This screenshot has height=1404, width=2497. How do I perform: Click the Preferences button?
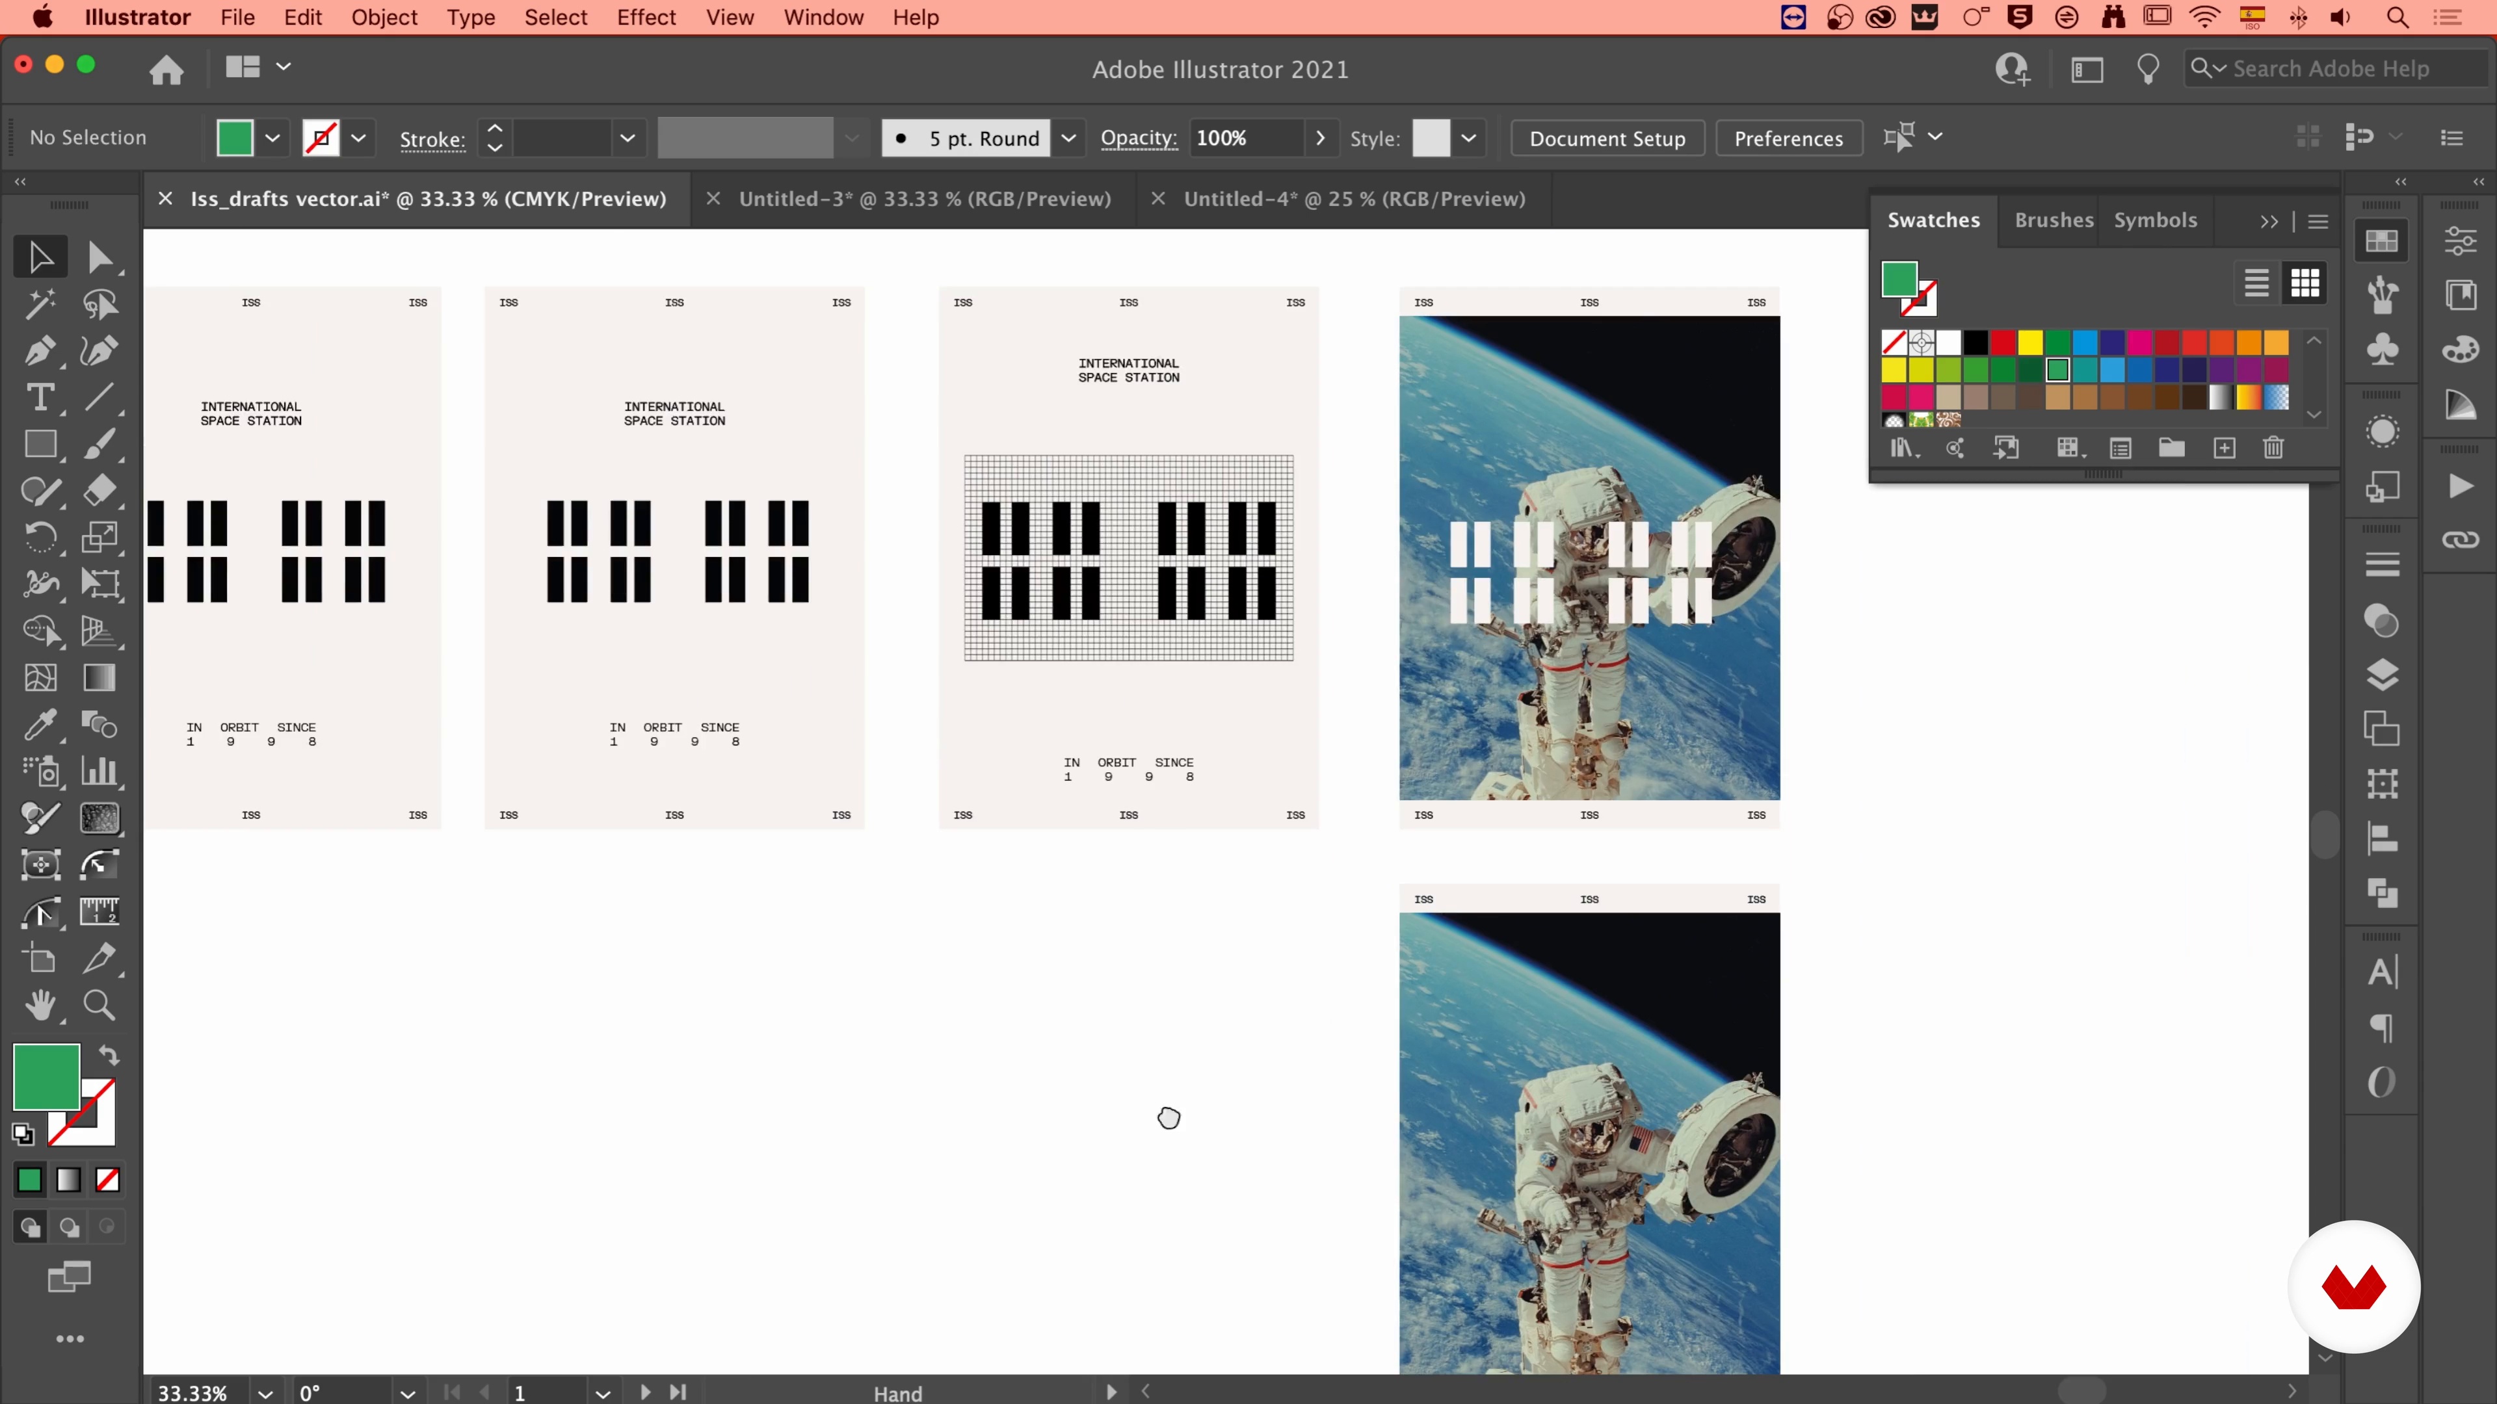(1788, 138)
